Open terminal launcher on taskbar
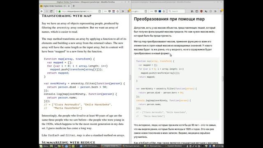The width and height of the screenshot is (263, 148). pyautogui.click(x=56, y=146)
